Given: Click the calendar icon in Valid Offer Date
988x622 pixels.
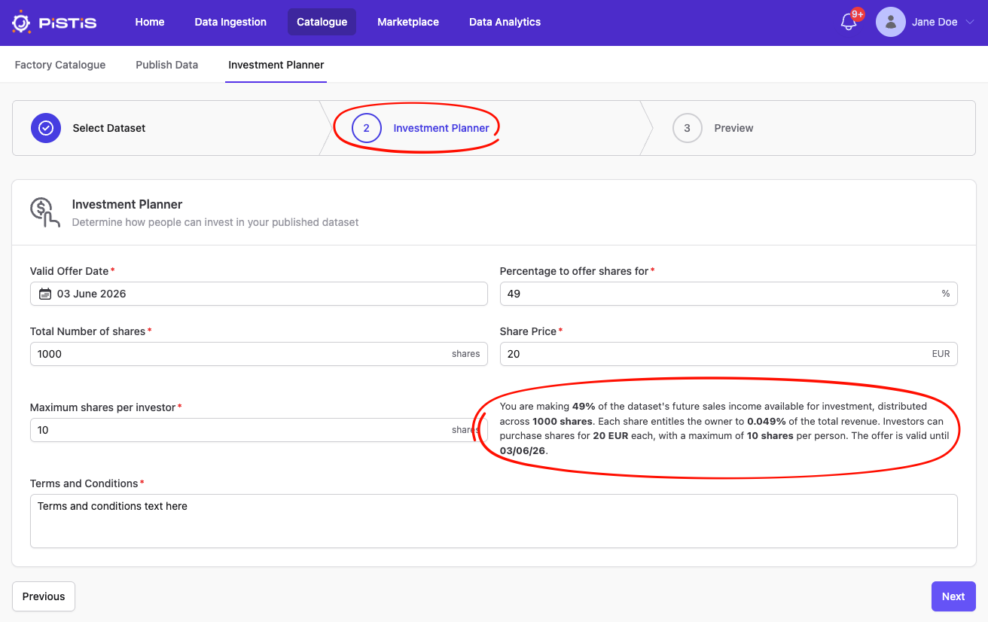Looking at the screenshot, I should [45, 294].
